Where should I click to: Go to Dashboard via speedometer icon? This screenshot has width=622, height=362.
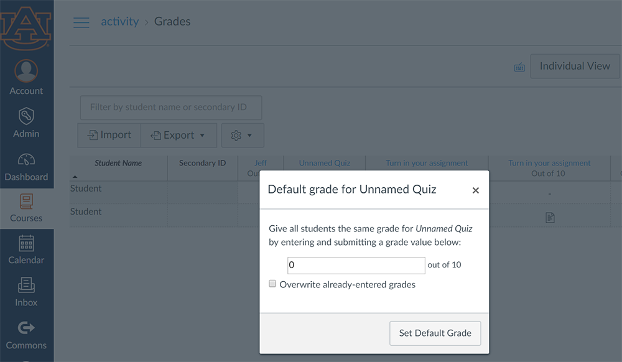[26, 159]
